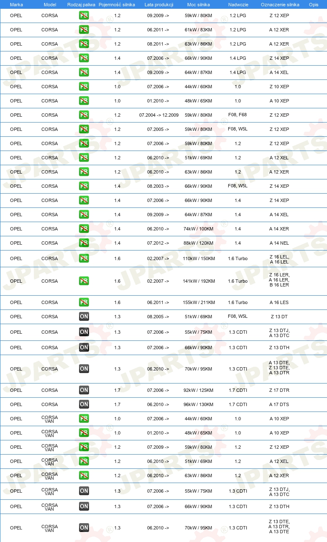Select the PB icon in the CORSA VAN 44kW / 60KM row

(x=84, y=419)
